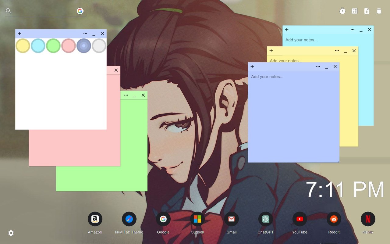Select the white color circle
Viewport: 390px width, 244px height.
99,46
